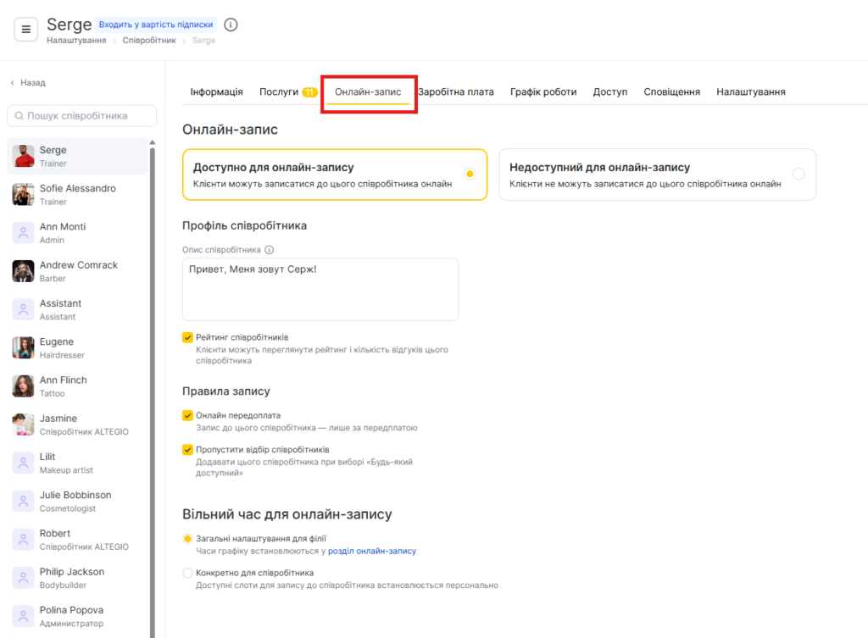Click the info icon next to Serge title
The image size is (868, 638).
(231, 25)
